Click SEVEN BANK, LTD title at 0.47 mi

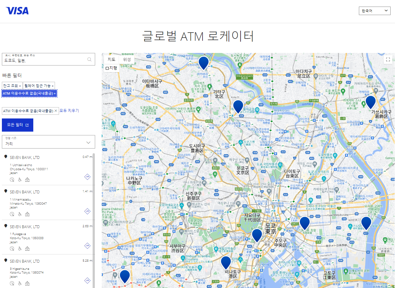click(25, 157)
